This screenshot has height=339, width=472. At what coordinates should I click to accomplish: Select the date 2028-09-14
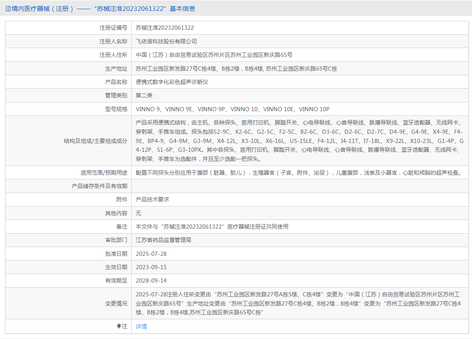pos(151,280)
